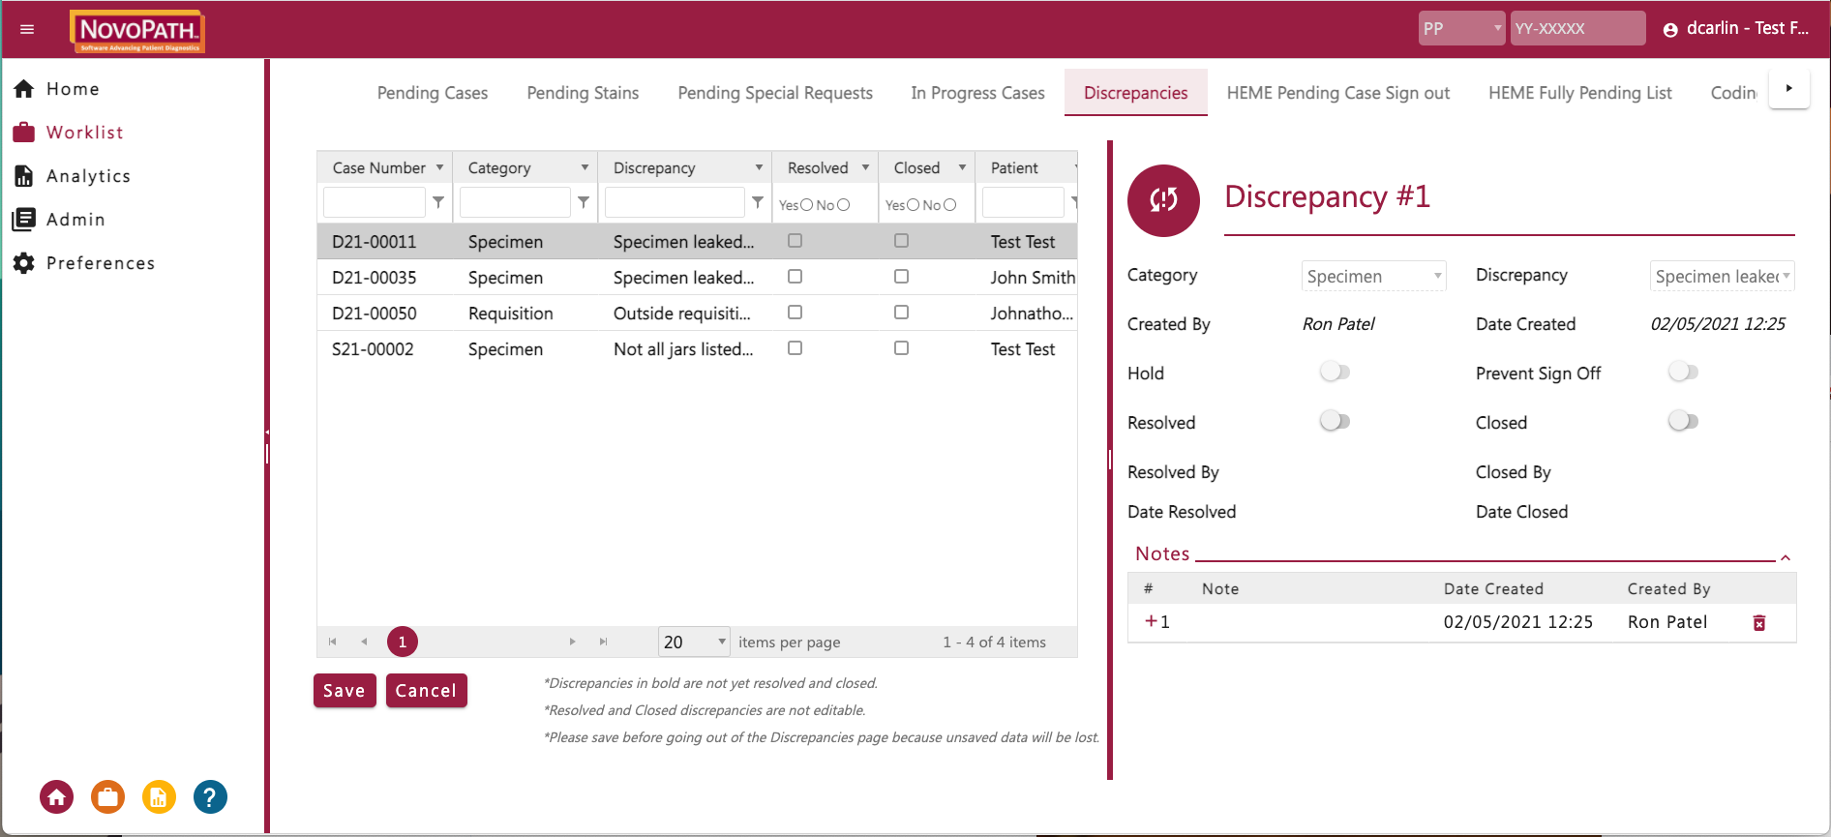Apply the Case Number filter funnel icon
This screenshot has height=837, width=1831.
pos(438,202)
